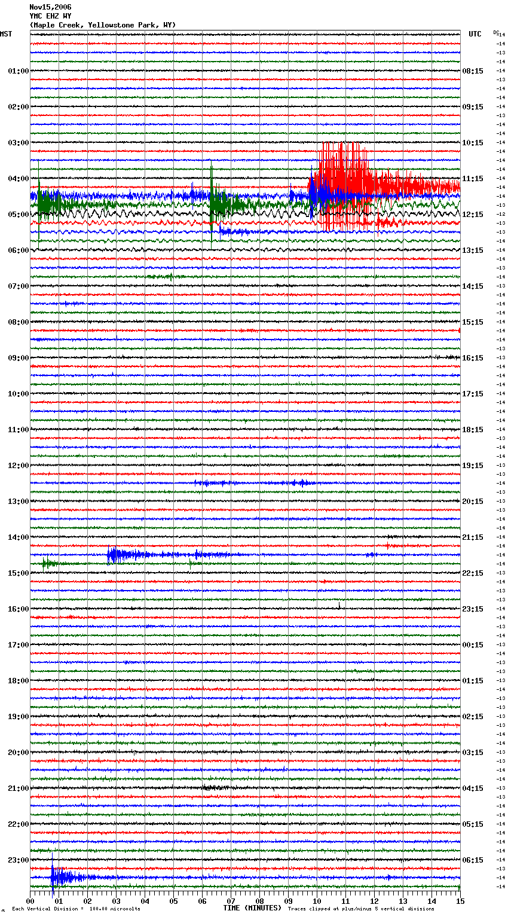Click the 22:15 UTC time label
This screenshot has width=508, height=917.
pos(473,573)
